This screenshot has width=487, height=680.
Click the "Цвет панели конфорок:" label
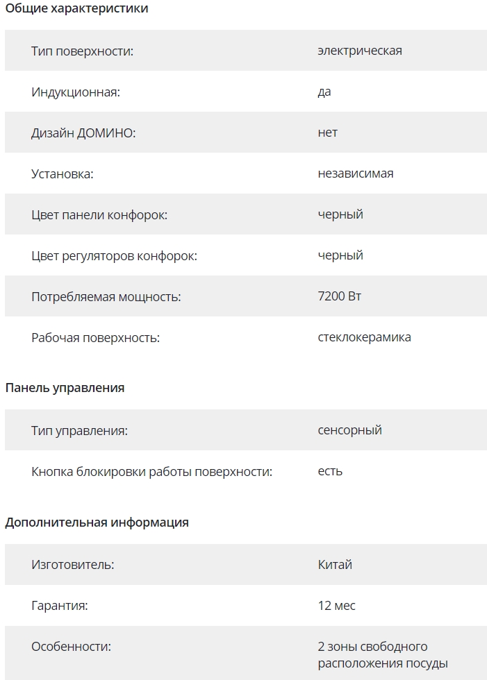[x=99, y=214]
